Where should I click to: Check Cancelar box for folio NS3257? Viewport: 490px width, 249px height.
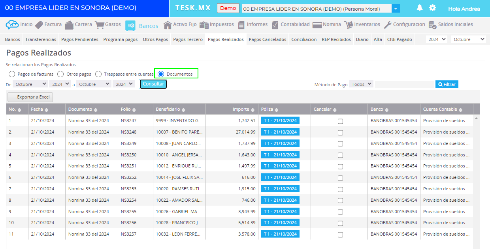(x=340, y=235)
